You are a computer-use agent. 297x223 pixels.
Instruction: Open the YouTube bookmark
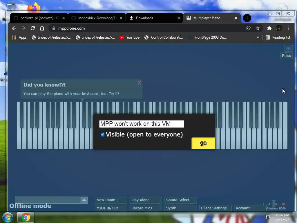pyautogui.click(x=130, y=37)
